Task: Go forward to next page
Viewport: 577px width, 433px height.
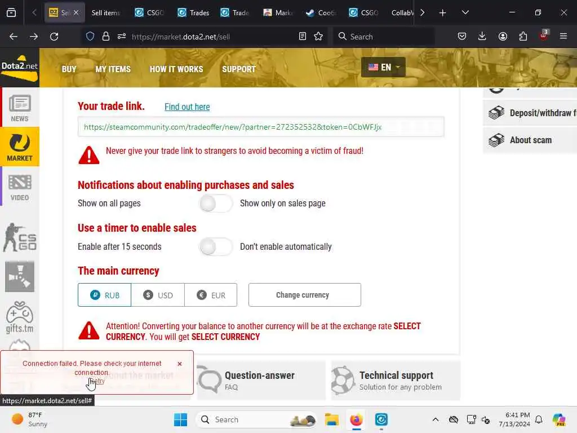Action: pyautogui.click(x=34, y=37)
